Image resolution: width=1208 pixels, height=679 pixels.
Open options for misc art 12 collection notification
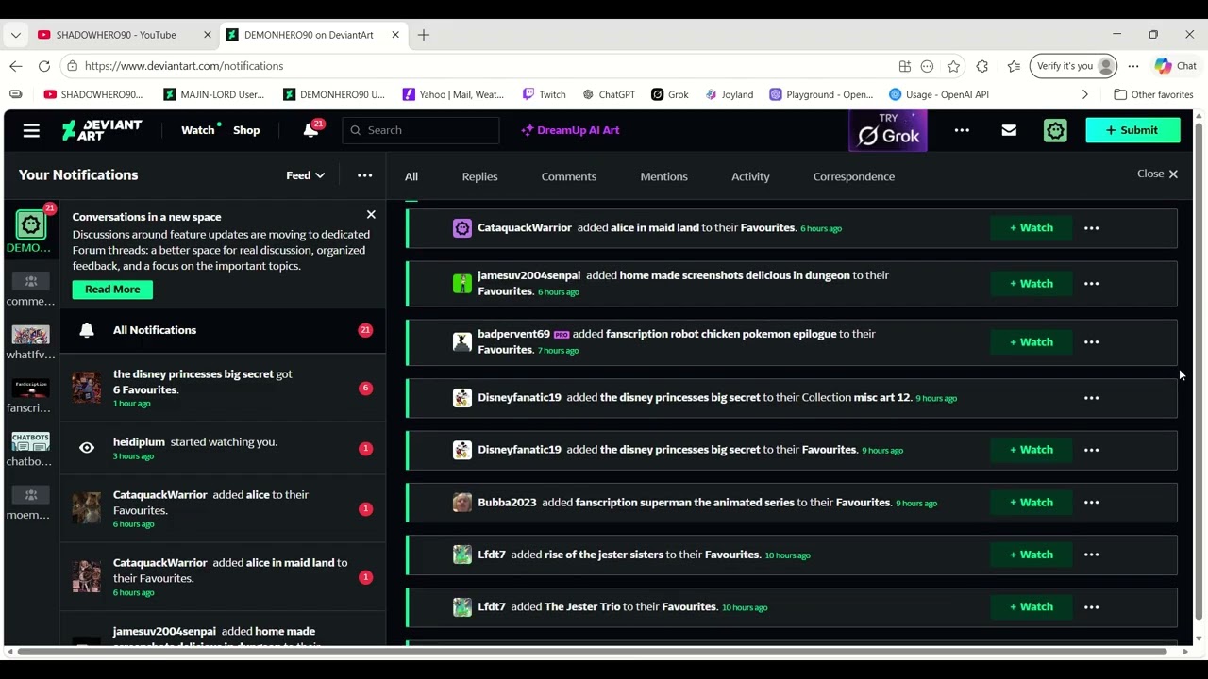(1091, 398)
